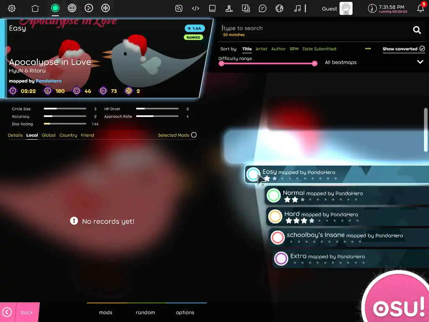Viewport: 429px width, 322px height.
Task: Click the circle count icon next to 46
Action: click(77, 91)
